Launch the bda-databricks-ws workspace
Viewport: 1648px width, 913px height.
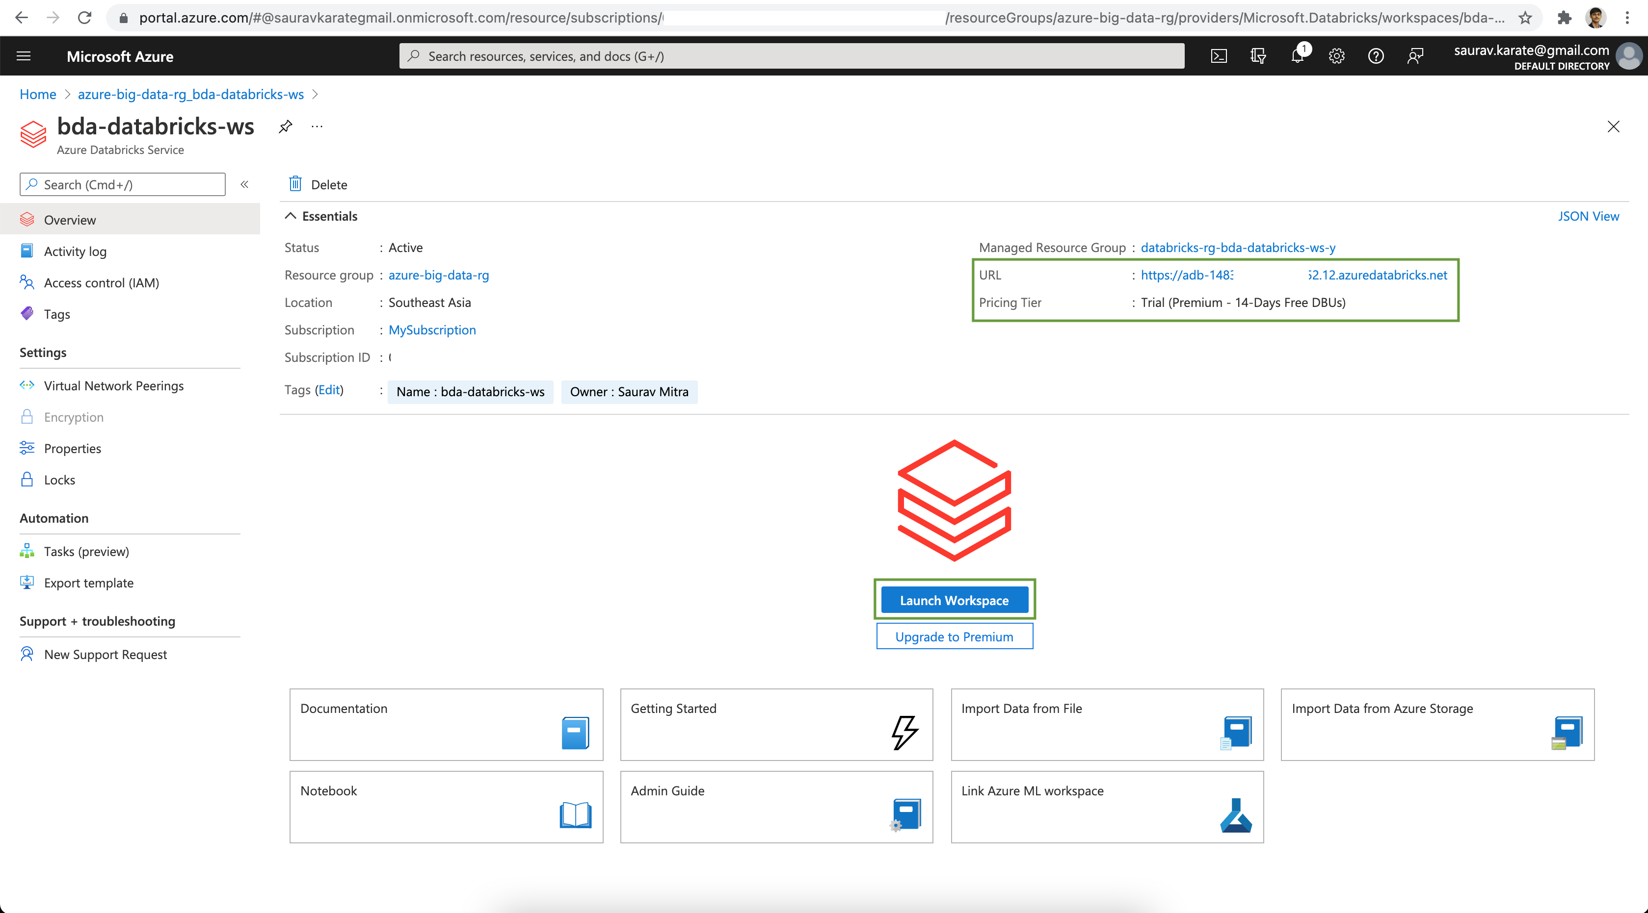954,599
